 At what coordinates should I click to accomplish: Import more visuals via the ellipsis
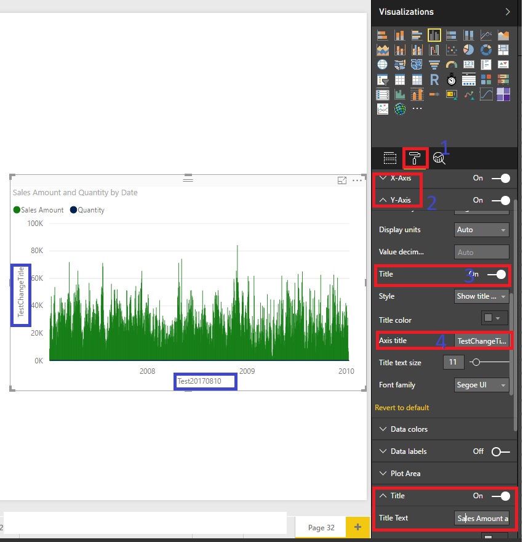point(417,108)
